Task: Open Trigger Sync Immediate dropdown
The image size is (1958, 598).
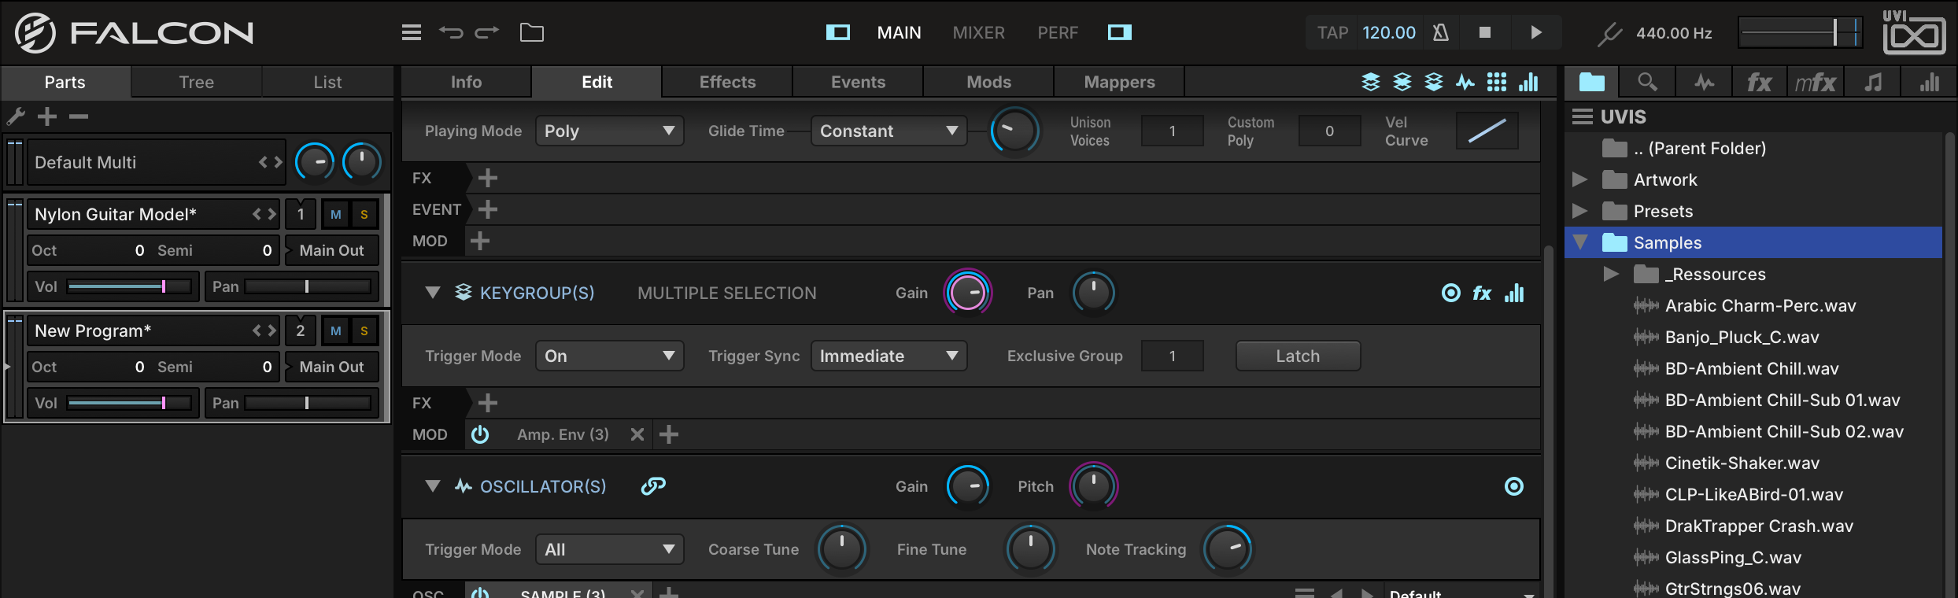Action: 888,356
